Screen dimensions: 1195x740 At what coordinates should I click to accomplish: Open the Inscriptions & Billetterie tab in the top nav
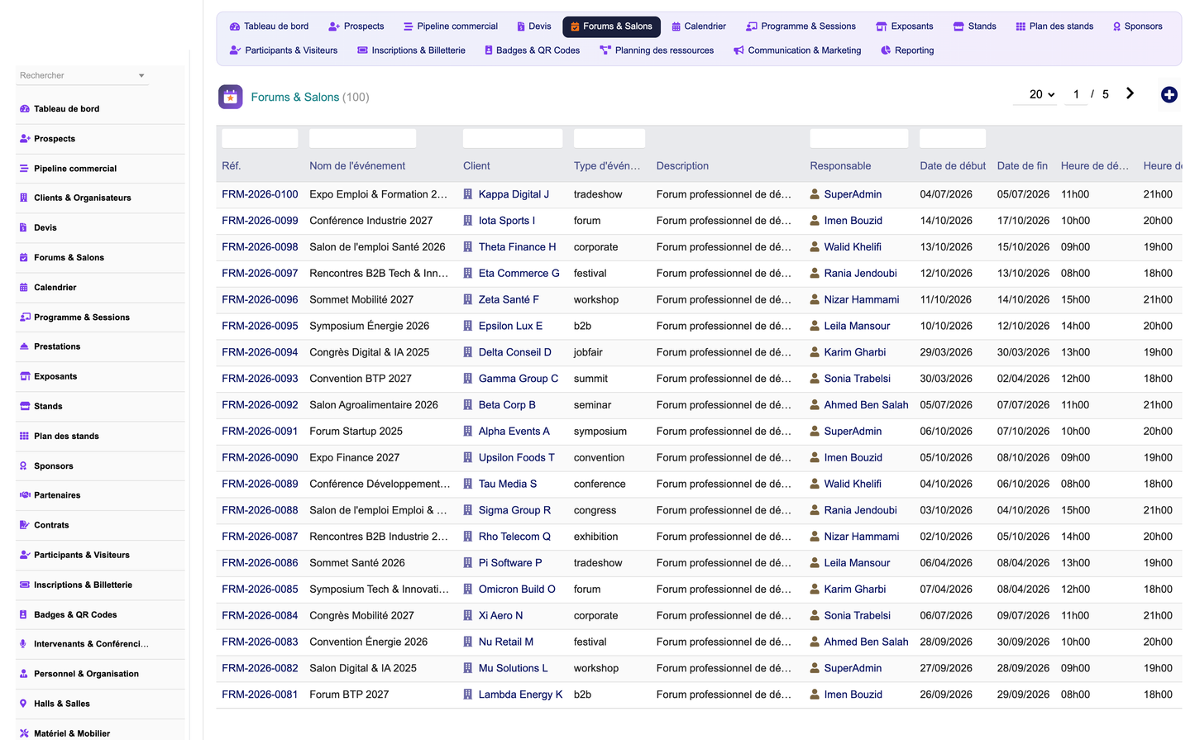pos(411,50)
